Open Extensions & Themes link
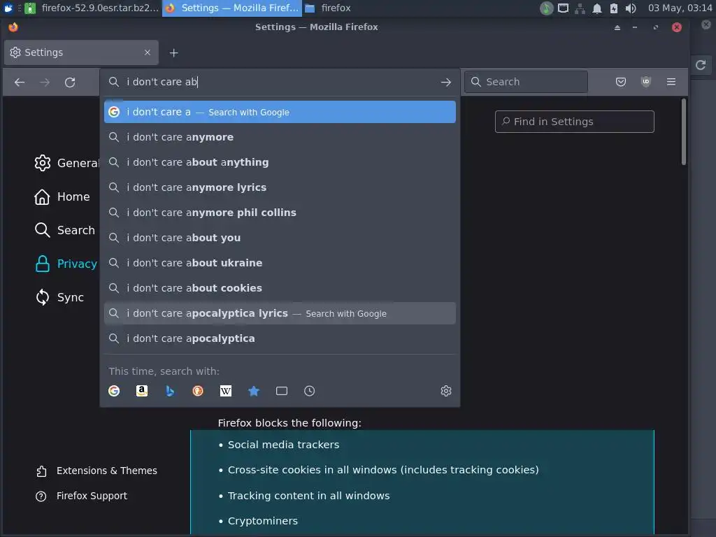 coord(96,471)
